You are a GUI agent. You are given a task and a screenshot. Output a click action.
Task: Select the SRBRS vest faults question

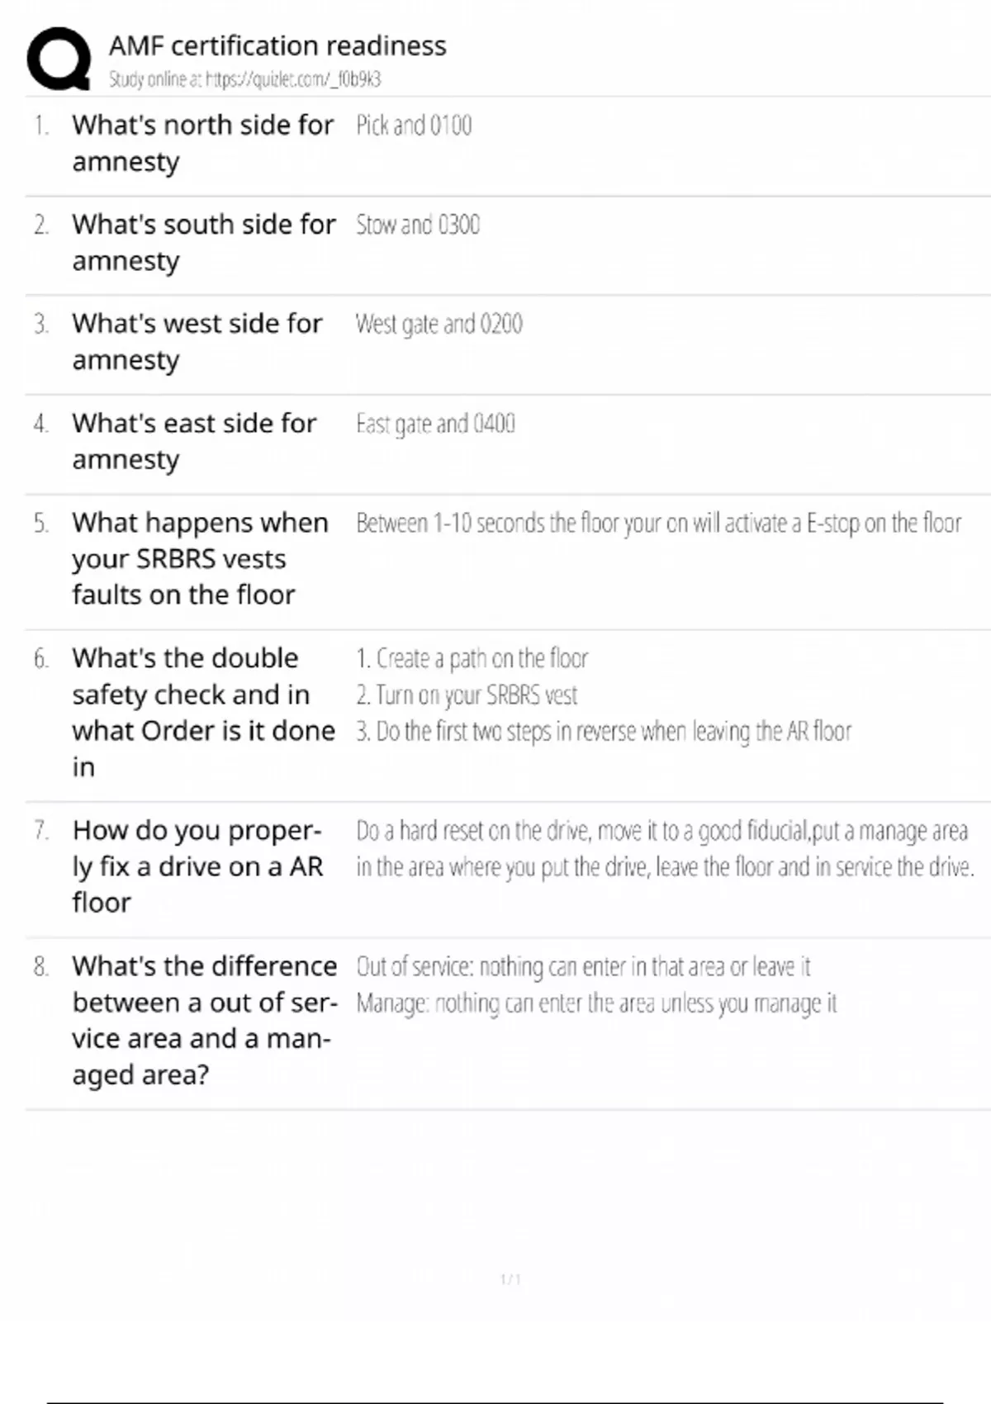coord(200,558)
